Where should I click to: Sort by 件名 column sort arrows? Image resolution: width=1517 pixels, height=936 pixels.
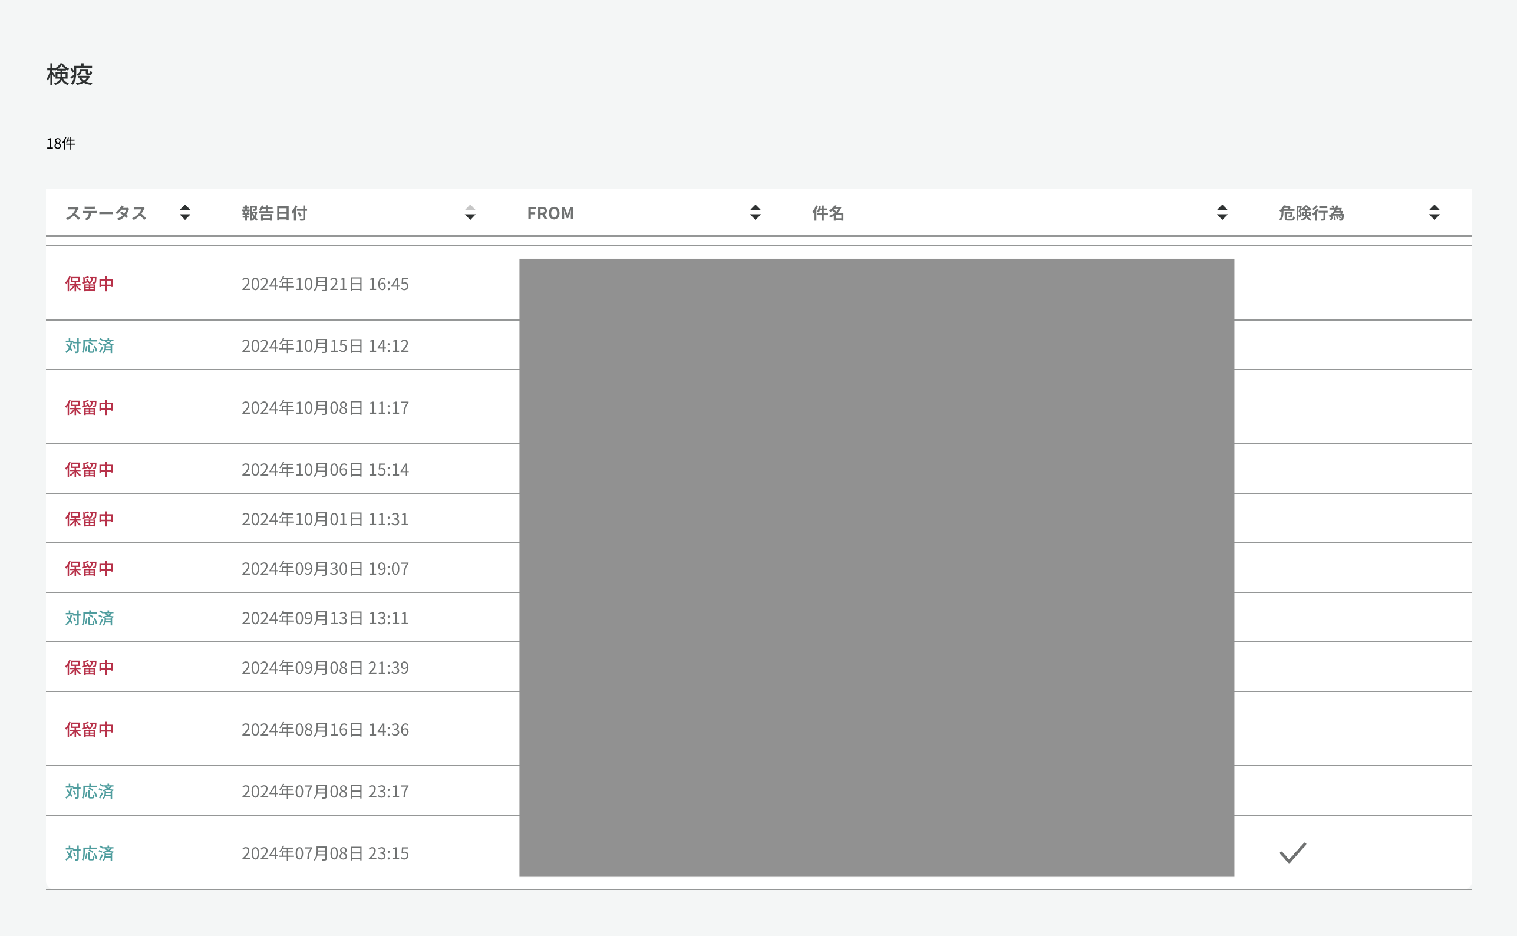tap(1222, 212)
